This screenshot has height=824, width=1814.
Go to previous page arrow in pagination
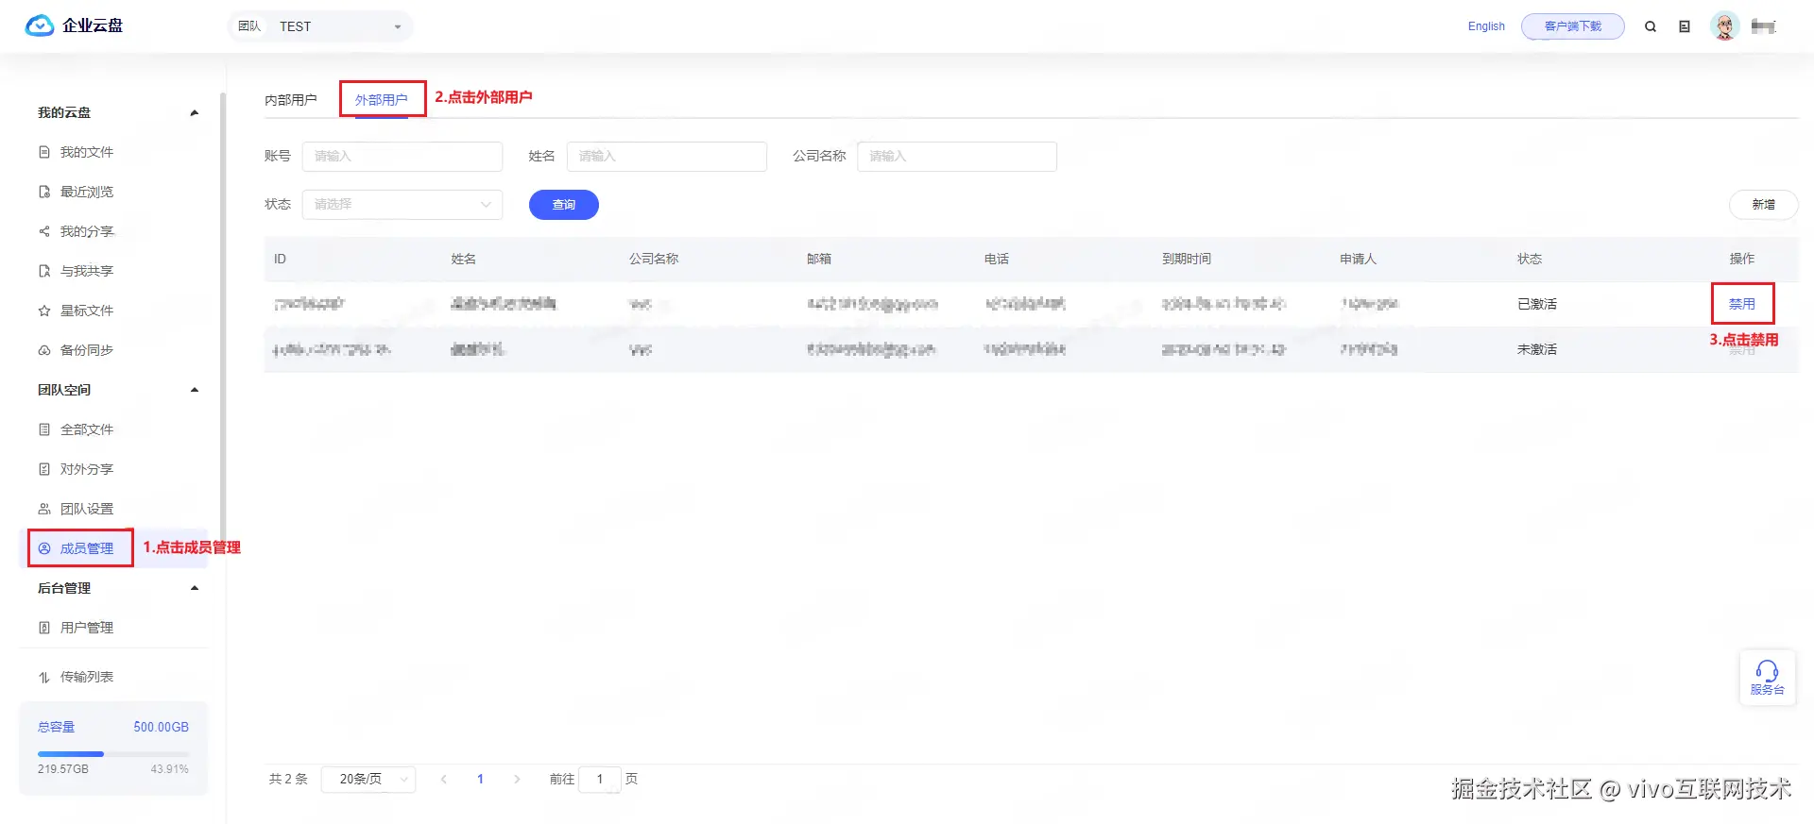(444, 780)
